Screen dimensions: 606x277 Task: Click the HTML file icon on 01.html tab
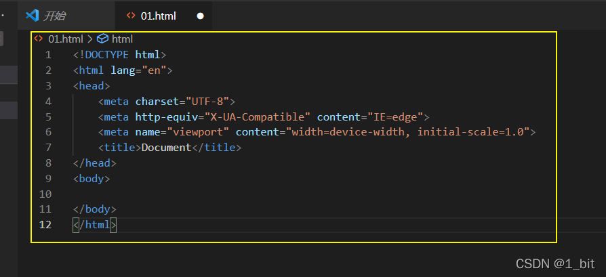tap(132, 16)
